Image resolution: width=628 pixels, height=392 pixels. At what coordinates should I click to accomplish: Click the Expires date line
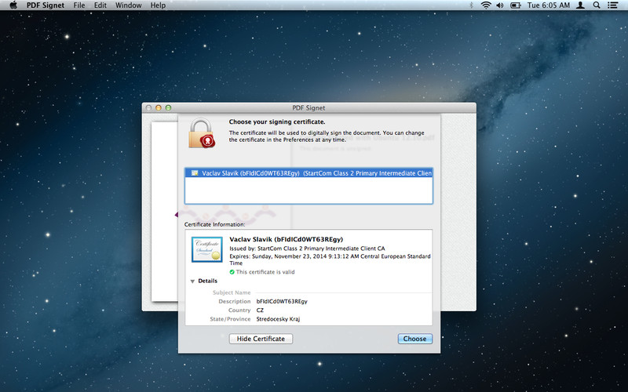point(330,260)
